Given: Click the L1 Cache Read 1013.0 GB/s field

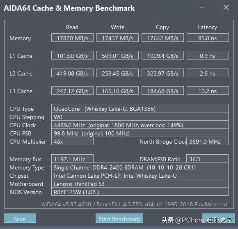Looking at the screenshot, I should point(72,55).
